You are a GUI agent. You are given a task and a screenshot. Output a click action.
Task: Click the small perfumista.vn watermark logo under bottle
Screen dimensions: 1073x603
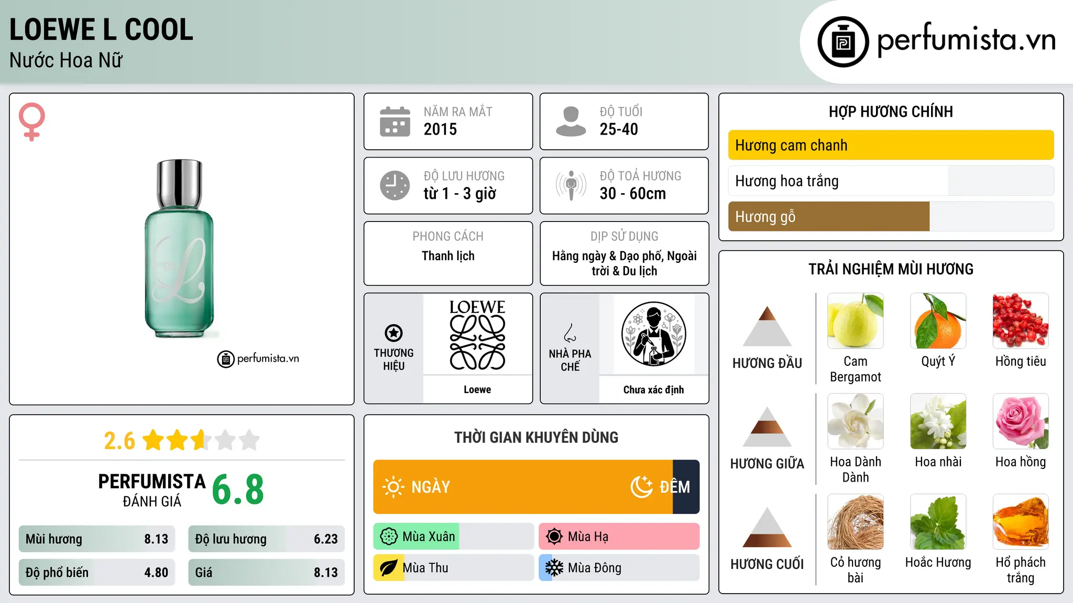[x=258, y=359]
